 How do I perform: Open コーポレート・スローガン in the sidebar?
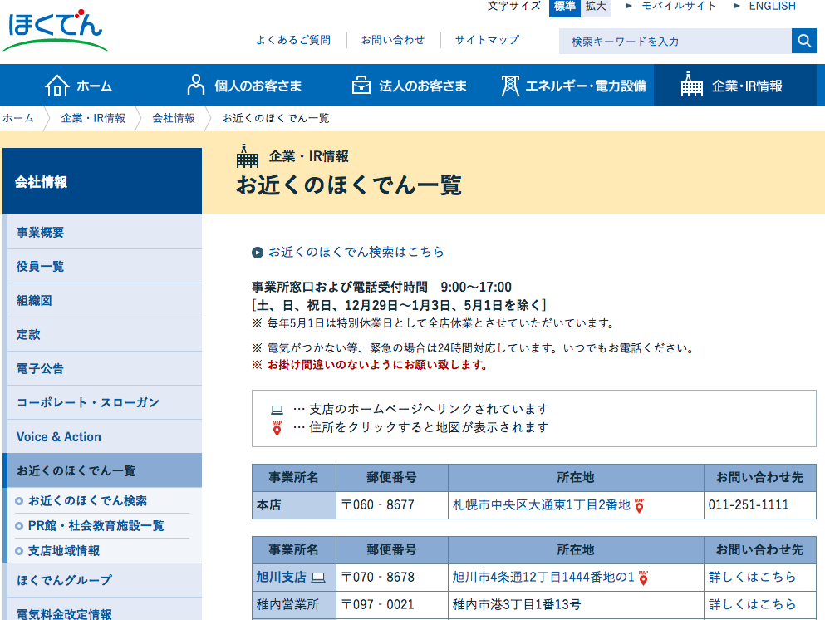point(104,402)
